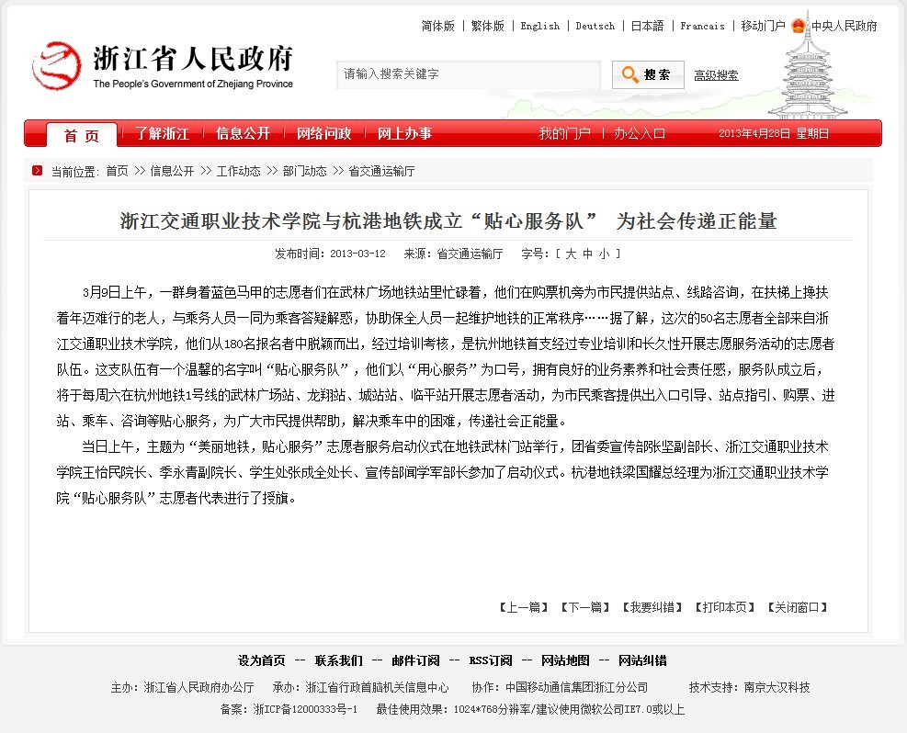Open 移动门户 link

coord(763,26)
